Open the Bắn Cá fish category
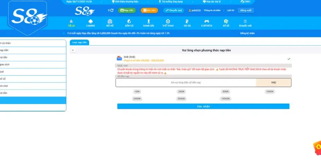Image resolution: width=321 pixels, height=160 pixels. pos(129,21)
